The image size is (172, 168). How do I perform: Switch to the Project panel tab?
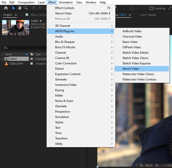[8, 15]
